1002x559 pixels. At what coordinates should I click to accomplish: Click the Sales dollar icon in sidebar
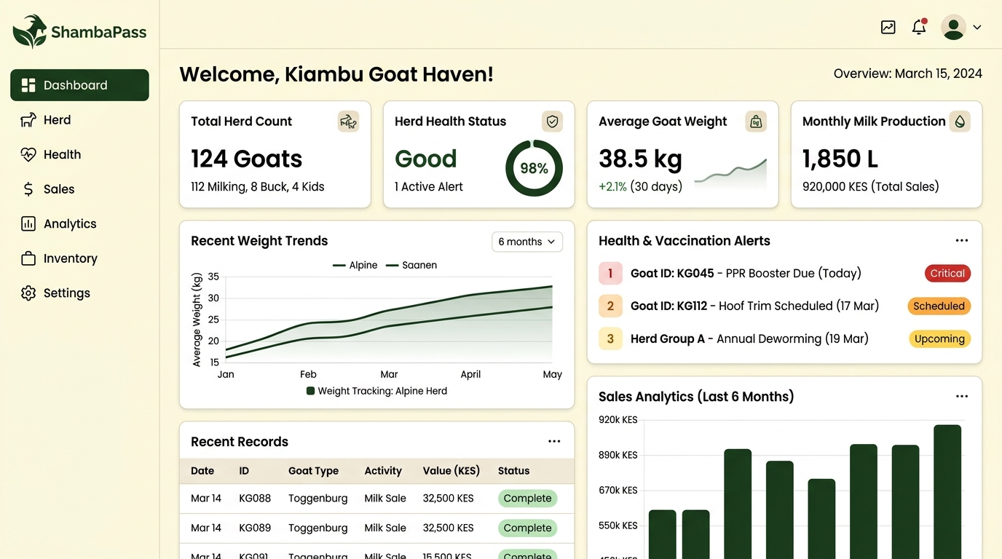28,189
